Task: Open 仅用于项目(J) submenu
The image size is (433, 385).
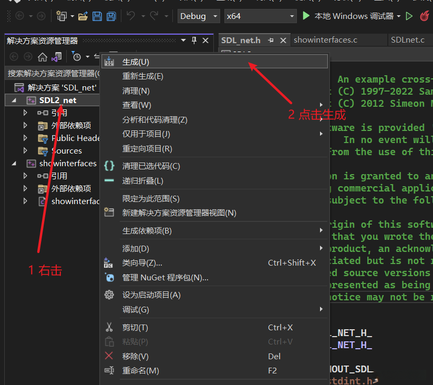Action: (x=214, y=134)
